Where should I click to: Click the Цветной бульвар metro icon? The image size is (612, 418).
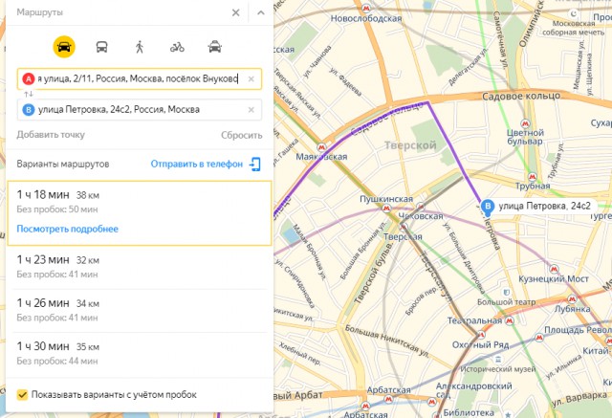(x=526, y=124)
